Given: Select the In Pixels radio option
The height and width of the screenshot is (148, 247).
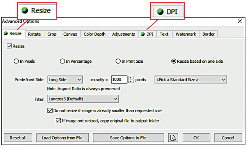Looking at the screenshot, I should point(16,61).
